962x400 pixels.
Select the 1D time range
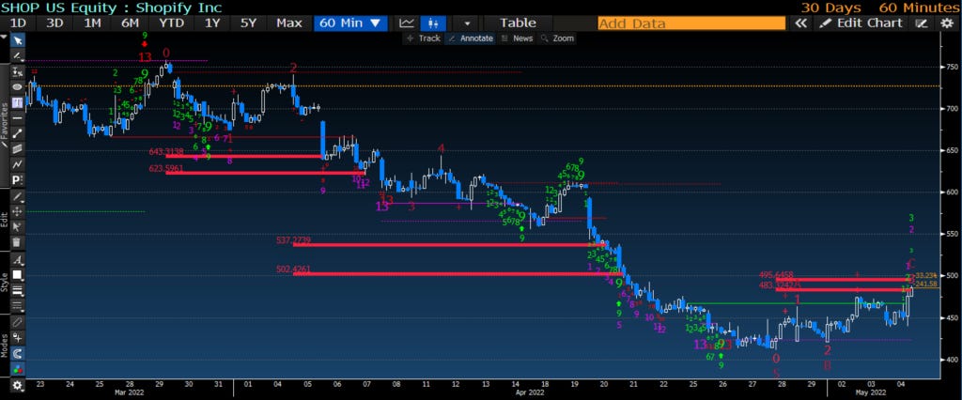[x=19, y=23]
